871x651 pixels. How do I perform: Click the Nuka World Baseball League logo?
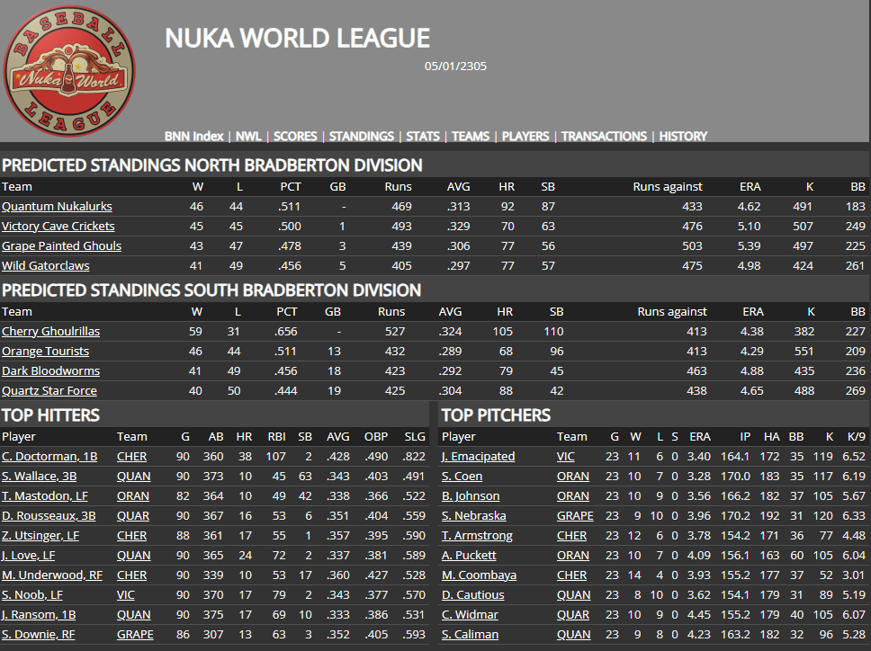coord(69,72)
